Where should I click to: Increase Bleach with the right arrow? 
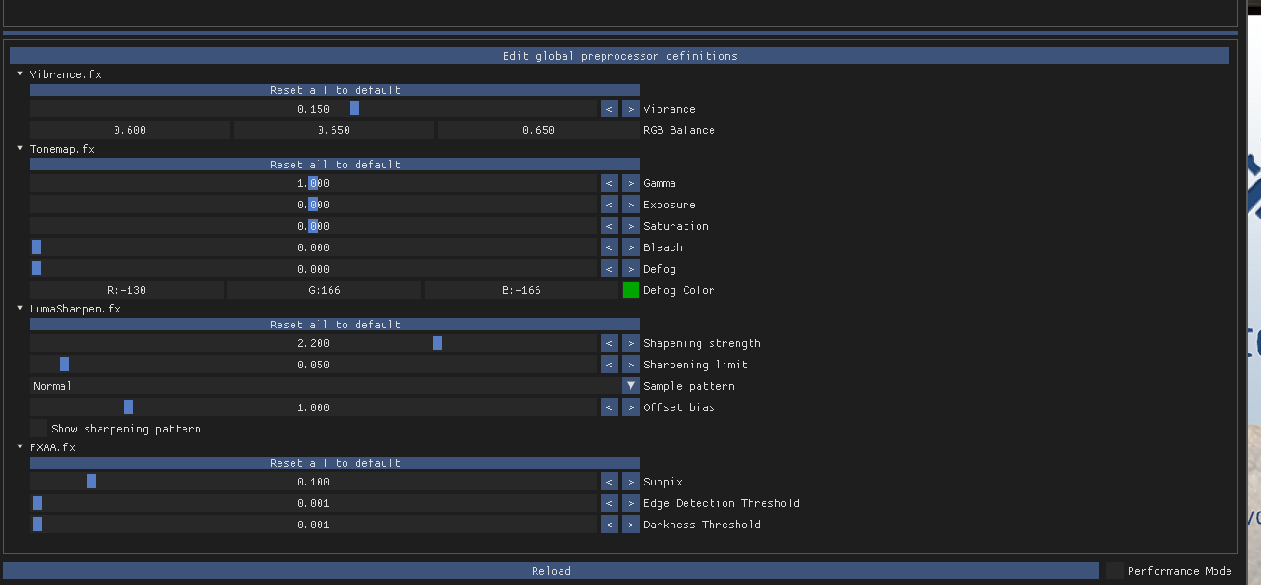click(630, 247)
